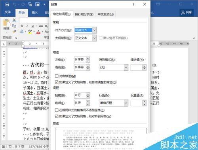Click the touch/mouse mode icon
Image resolution: width=198 pixels, height=150 pixels.
coord(30,4)
